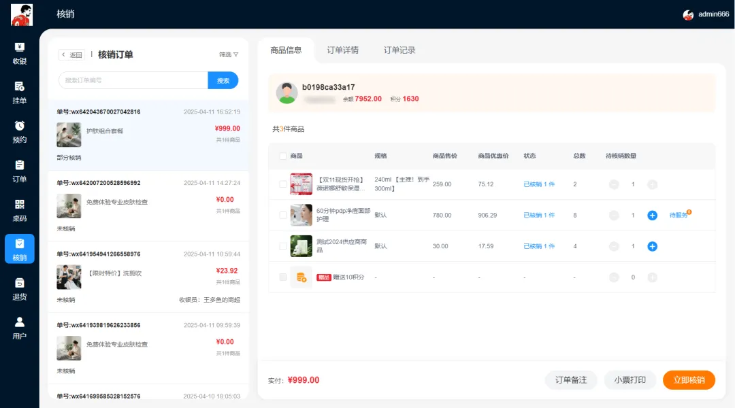Screen dimensions: 735x408
Task: Click the points value 1630
Action: click(x=410, y=99)
